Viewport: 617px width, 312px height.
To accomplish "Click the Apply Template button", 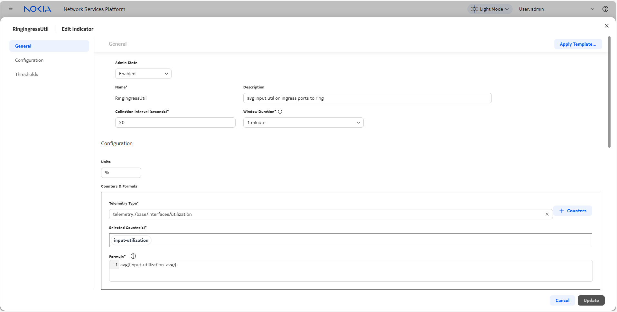I will point(578,44).
